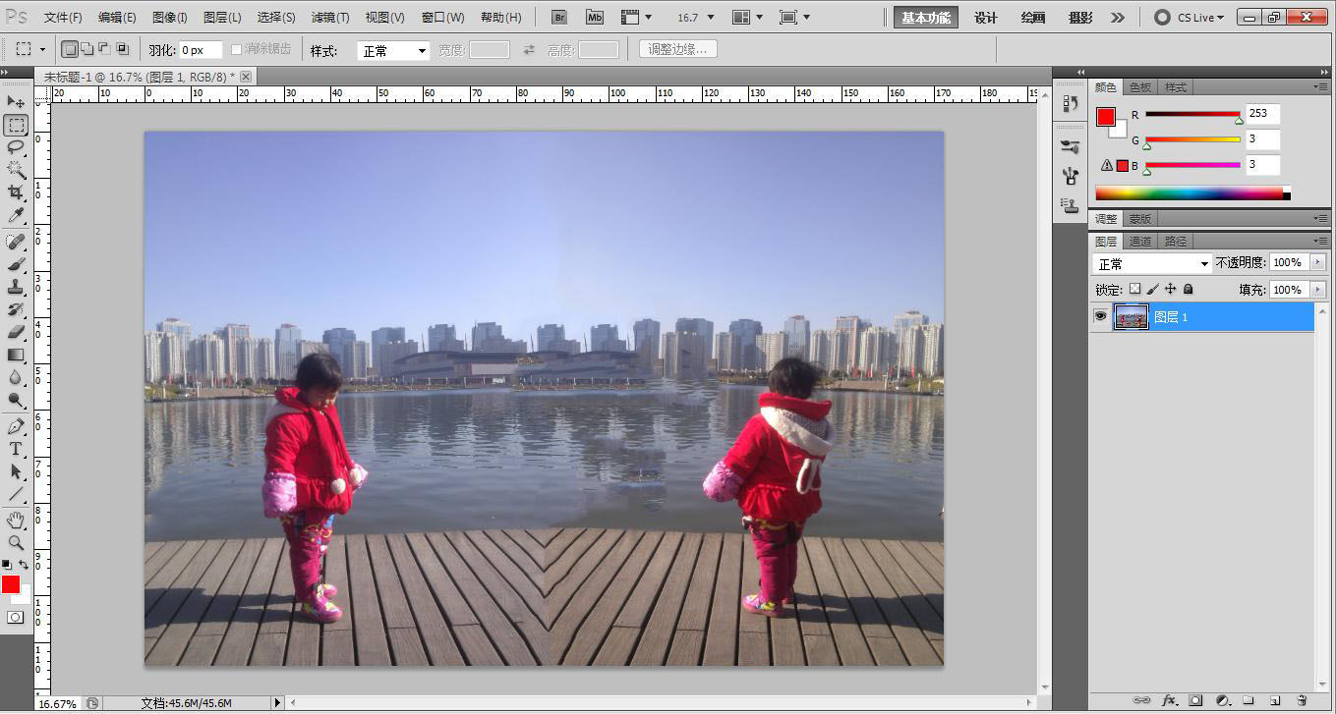This screenshot has width=1336, height=714.
Task: Toggle lock all padlock icon
Action: pos(1188,290)
